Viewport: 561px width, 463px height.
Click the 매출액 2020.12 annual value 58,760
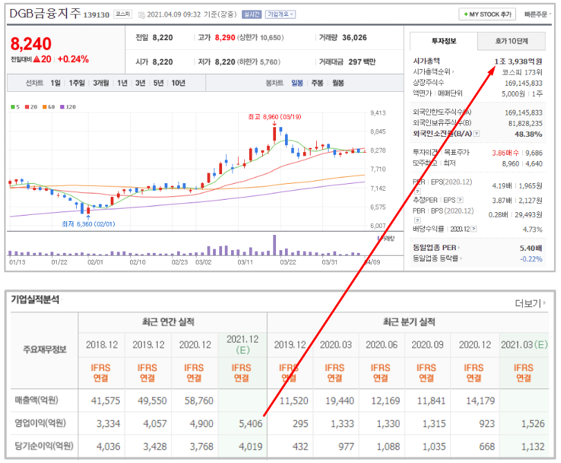(x=199, y=401)
